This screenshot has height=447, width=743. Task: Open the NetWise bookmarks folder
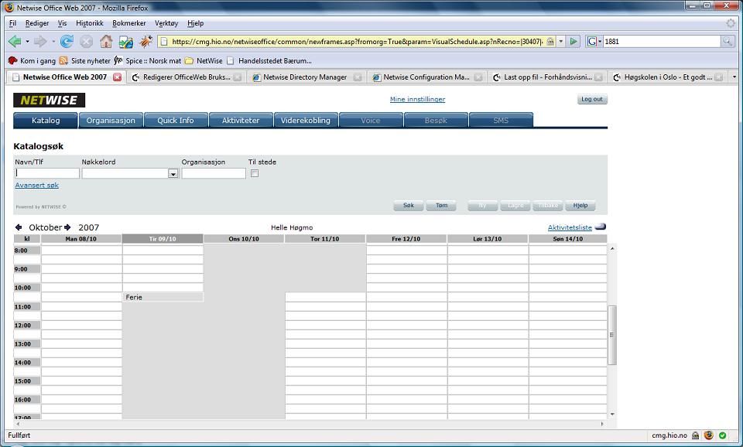[x=204, y=60]
